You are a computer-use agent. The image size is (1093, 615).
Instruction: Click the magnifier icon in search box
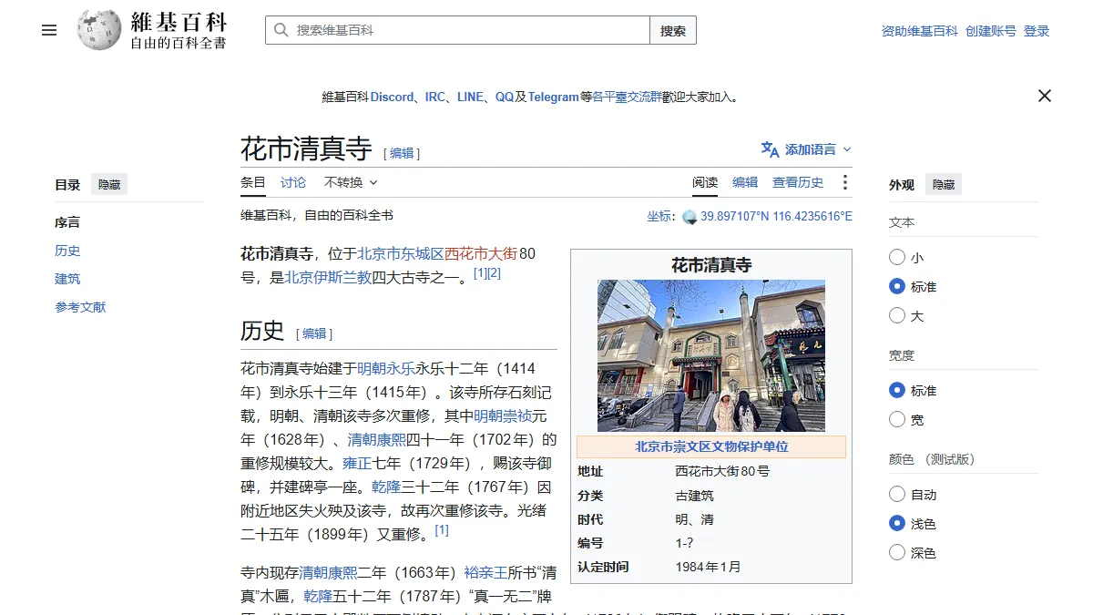(281, 30)
